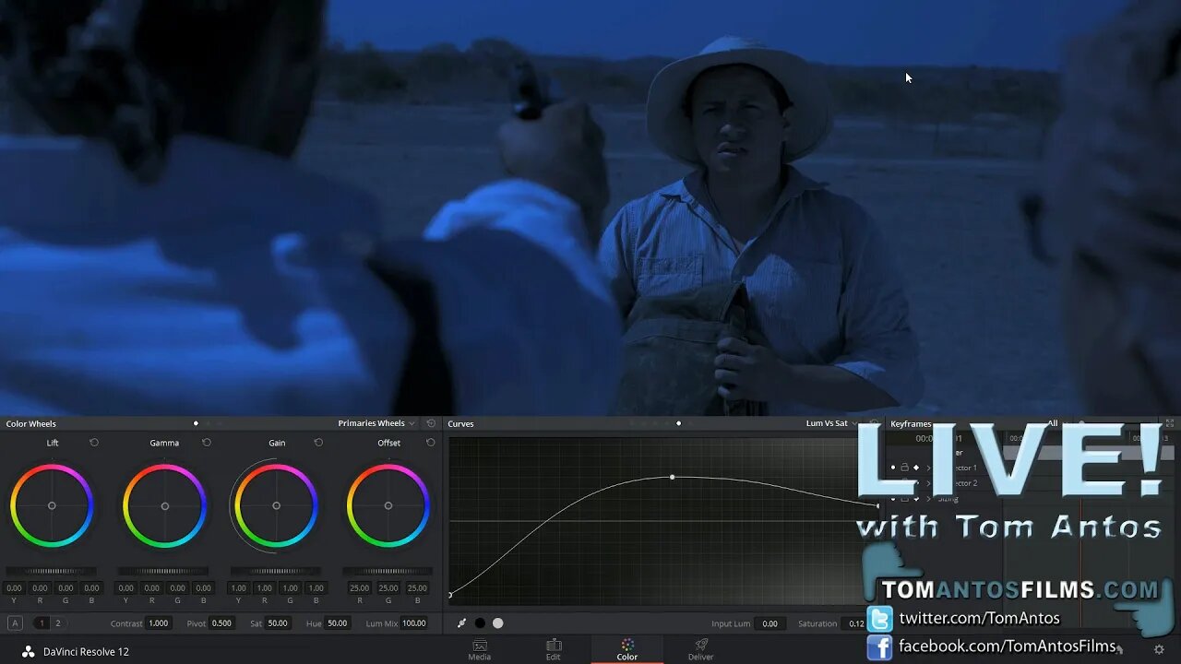
Task: Switch to adjustment page 2 toggle
Action: (x=57, y=623)
